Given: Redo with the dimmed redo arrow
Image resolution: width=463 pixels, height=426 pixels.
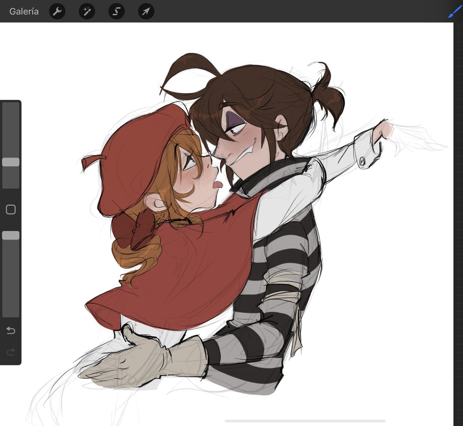Looking at the screenshot, I should pyautogui.click(x=11, y=351).
